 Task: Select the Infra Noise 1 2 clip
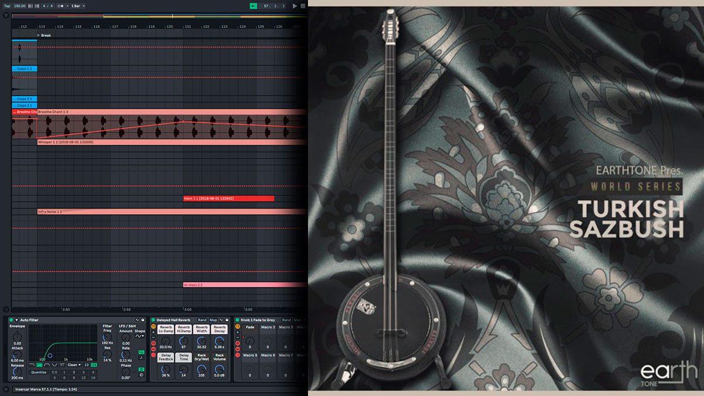click(x=172, y=211)
